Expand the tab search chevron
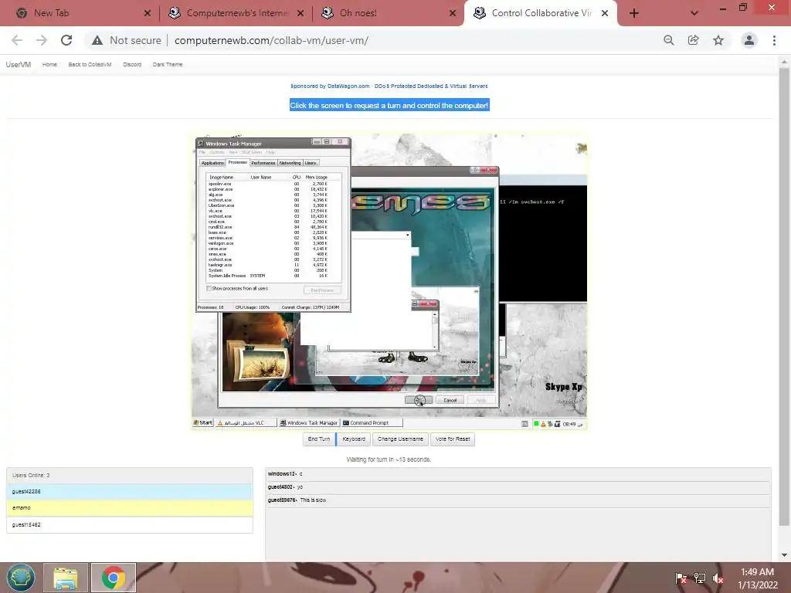Screen dimensions: 791x593 click(694, 14)
